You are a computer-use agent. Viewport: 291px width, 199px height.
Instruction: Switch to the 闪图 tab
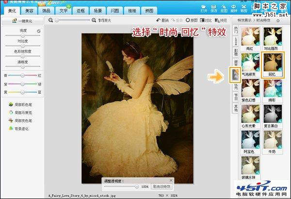(114, 11)
